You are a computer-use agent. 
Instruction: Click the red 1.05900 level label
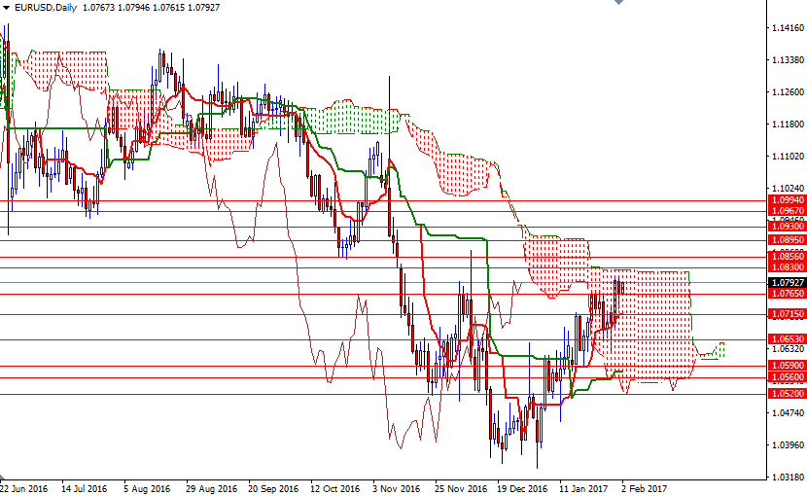click(787, 365)
